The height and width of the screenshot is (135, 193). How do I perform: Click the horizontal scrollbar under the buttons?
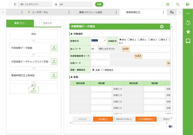[119, 123]
